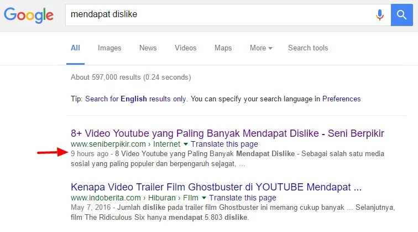Click the search box containing 'mendapat dislike'

[x=216, y=15]
